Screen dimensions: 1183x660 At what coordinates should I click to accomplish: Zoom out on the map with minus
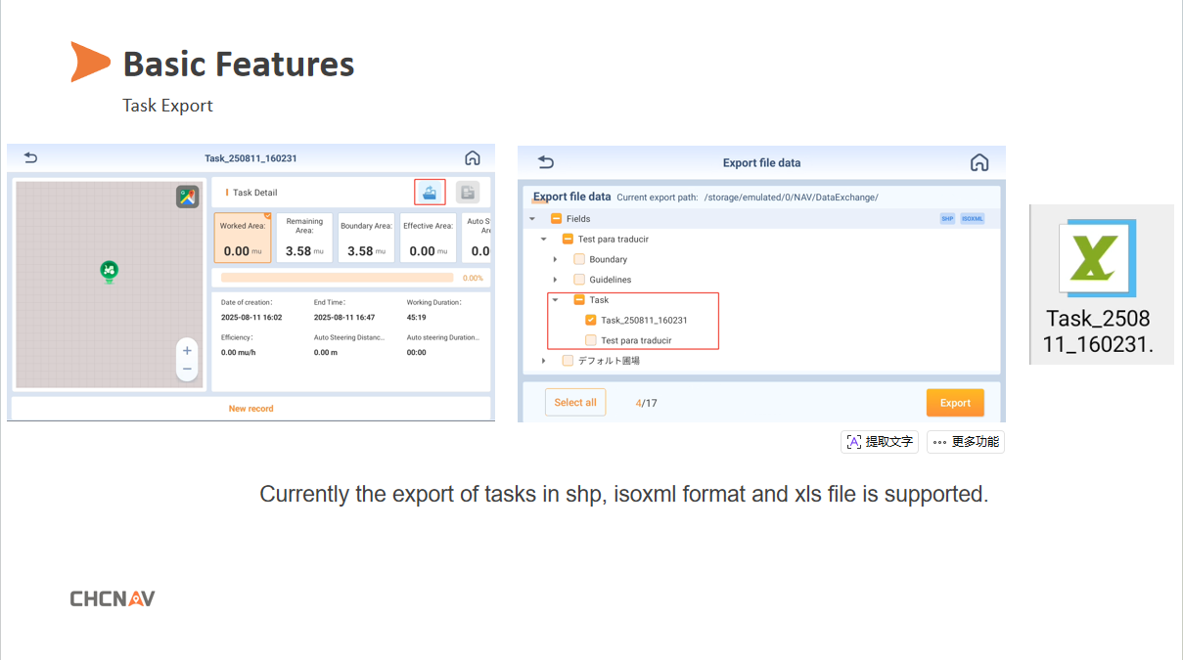point(187,370)
